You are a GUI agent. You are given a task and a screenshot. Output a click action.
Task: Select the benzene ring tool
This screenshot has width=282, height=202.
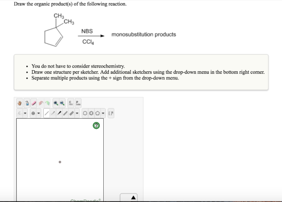(x=91, y=113)
